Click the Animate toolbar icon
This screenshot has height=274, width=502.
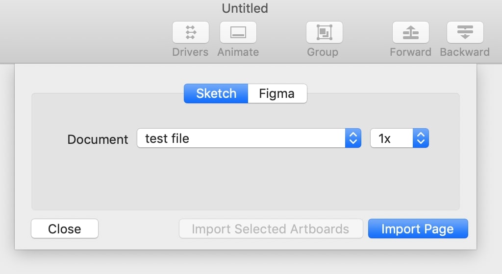click(238, 33)
